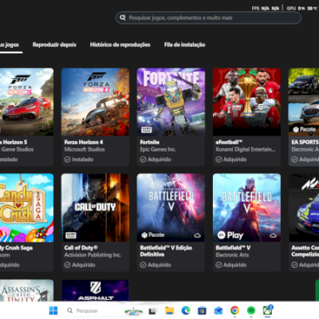The image size is (319, 319).
Task: Click the FPS N/A overlay readout
Action: [266, 8]
